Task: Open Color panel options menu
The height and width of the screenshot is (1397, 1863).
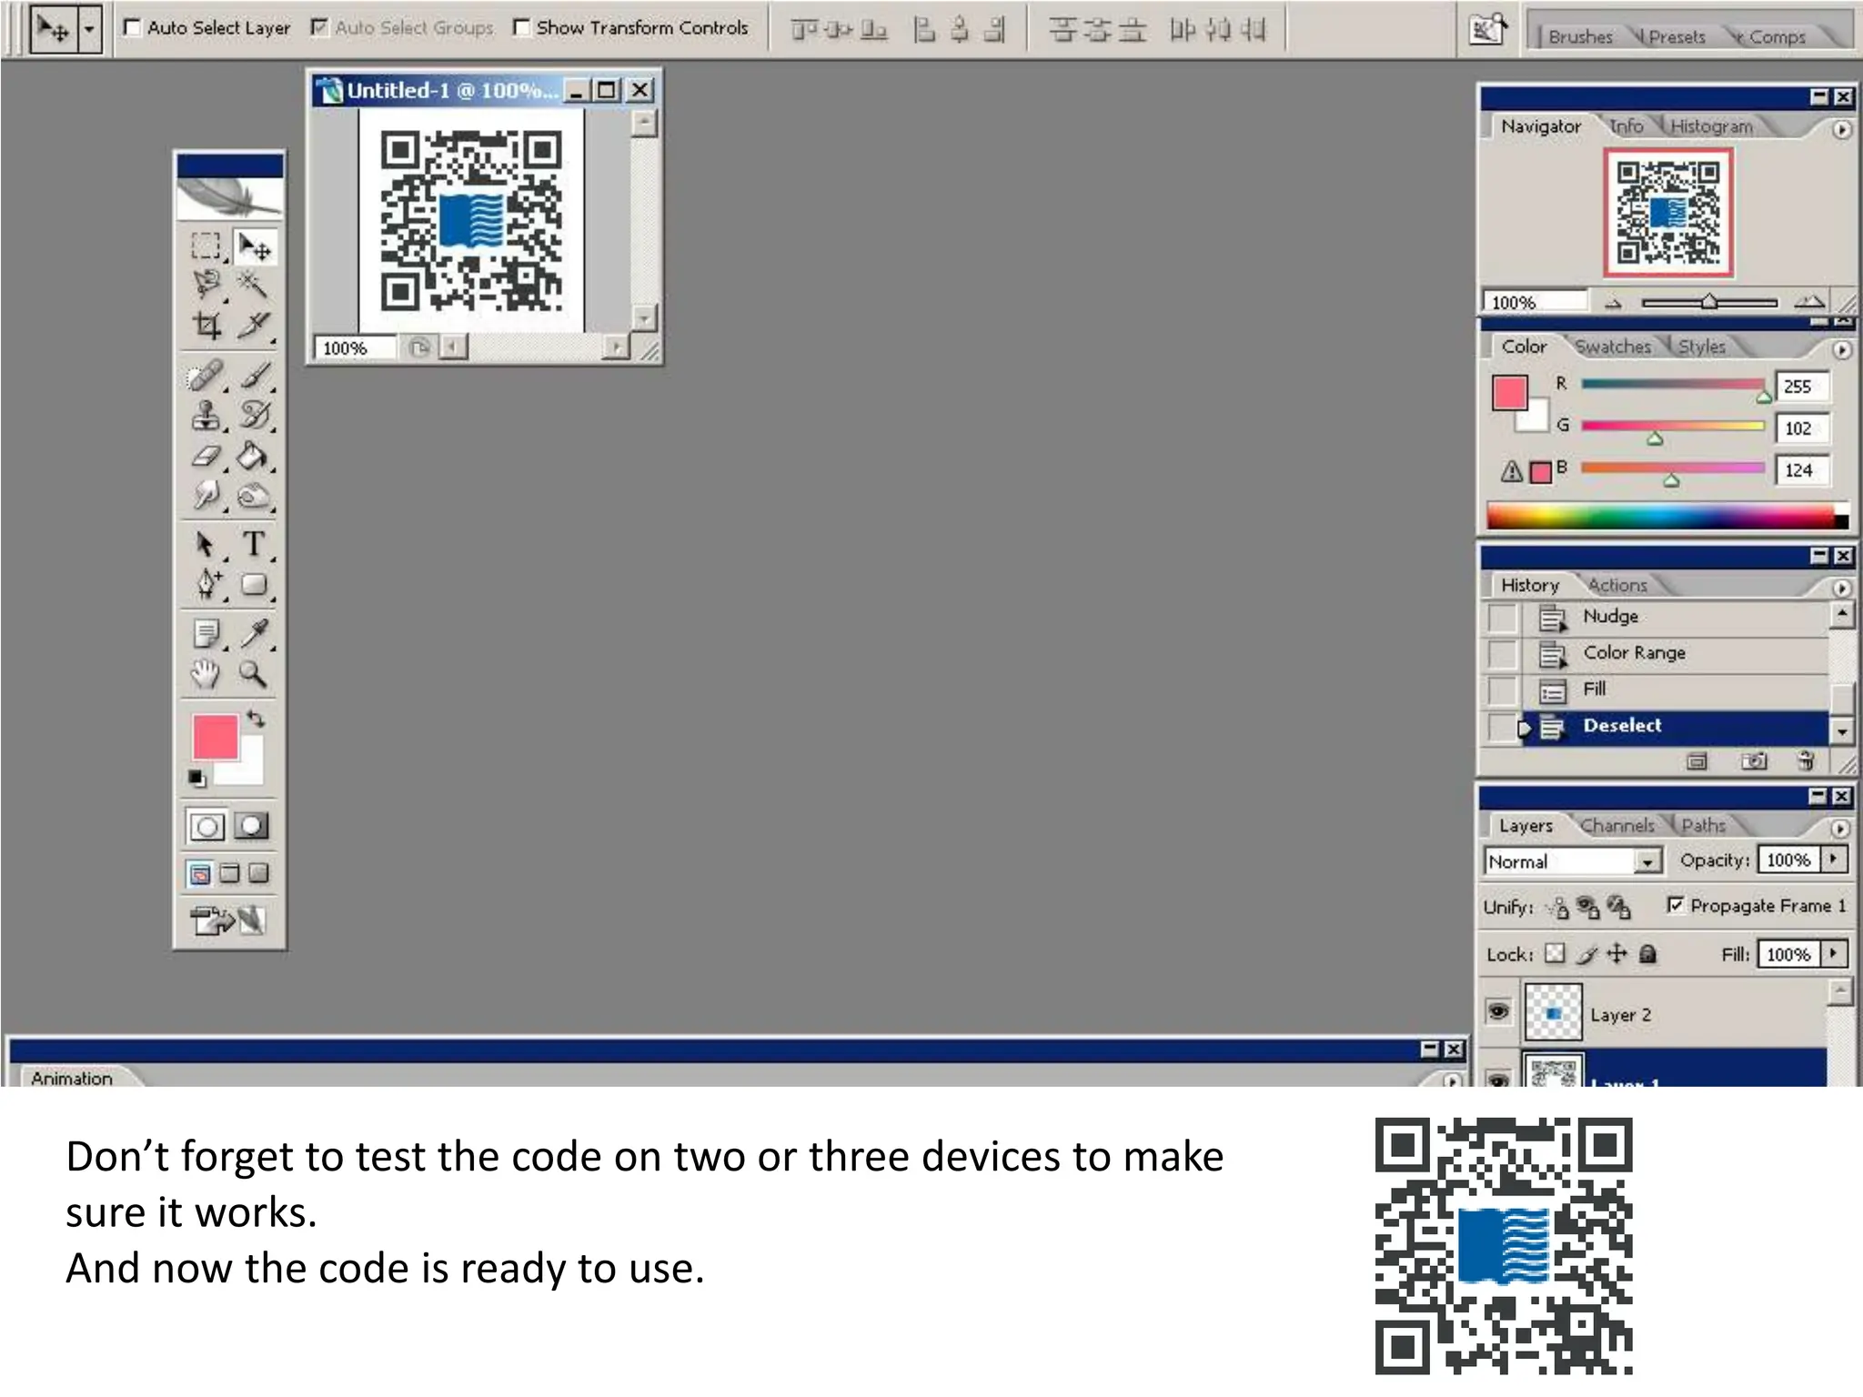Action: click(x=1841, y=349)
